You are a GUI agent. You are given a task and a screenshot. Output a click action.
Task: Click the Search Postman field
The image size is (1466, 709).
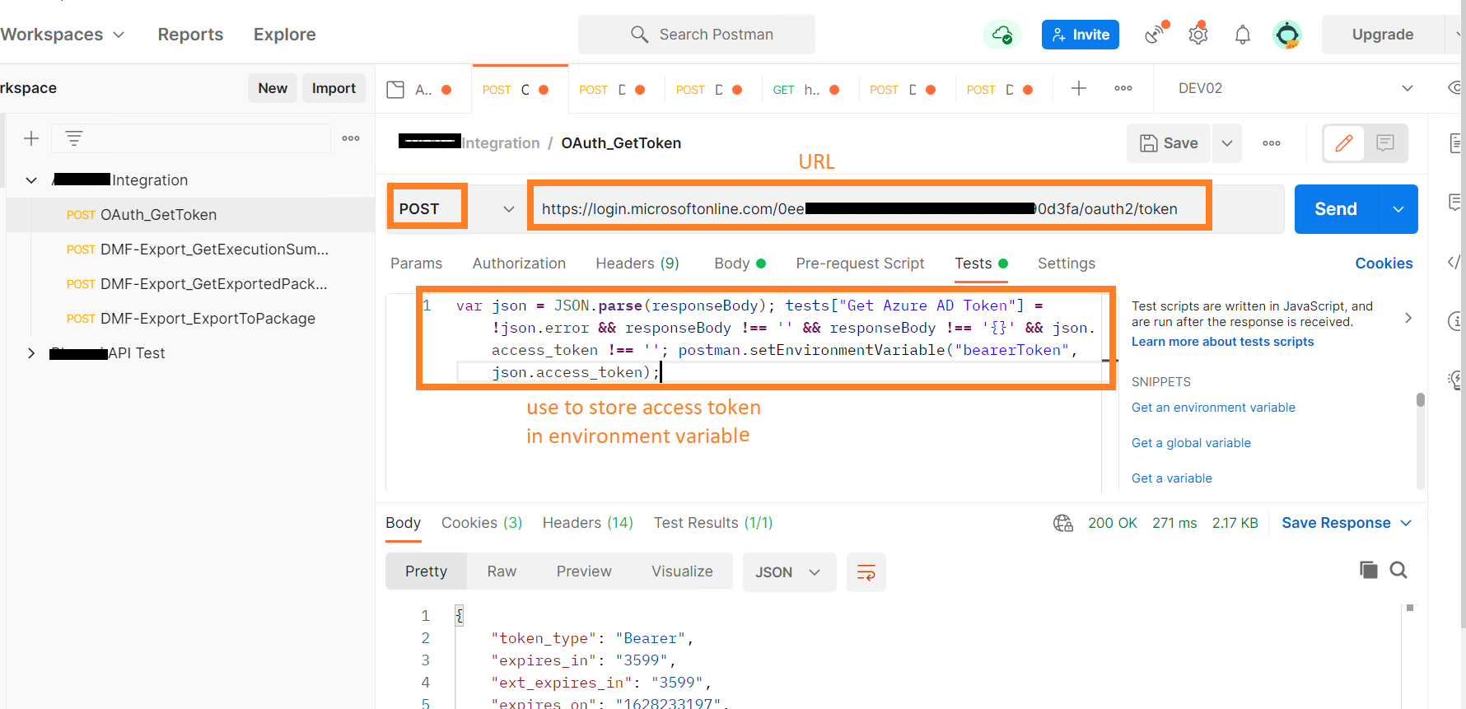click(x=697, y=35)
